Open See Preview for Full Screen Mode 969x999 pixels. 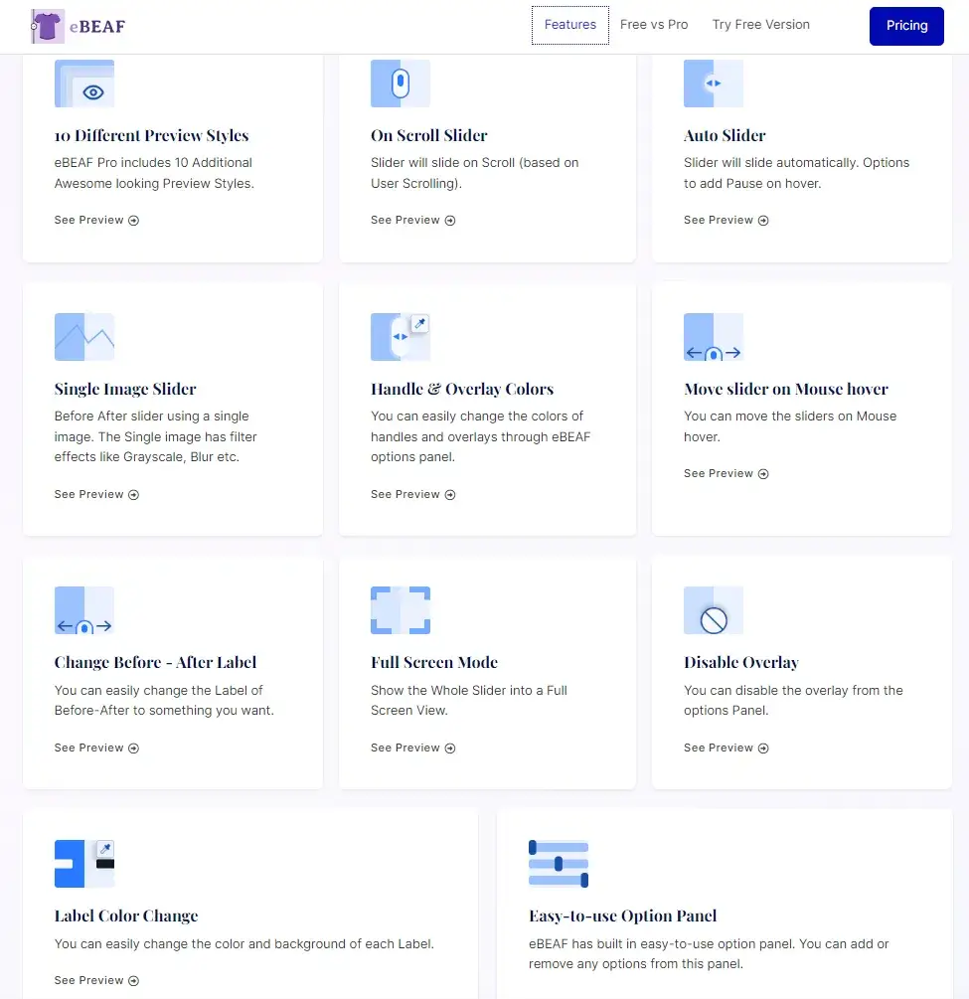click(412, 748)
